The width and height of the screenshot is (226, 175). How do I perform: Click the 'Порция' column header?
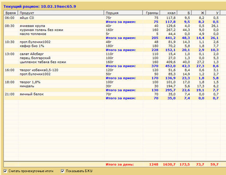(x=123, y=13)
